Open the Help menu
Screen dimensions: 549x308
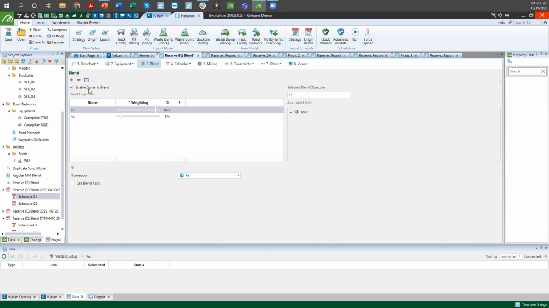tap(501, 22)
